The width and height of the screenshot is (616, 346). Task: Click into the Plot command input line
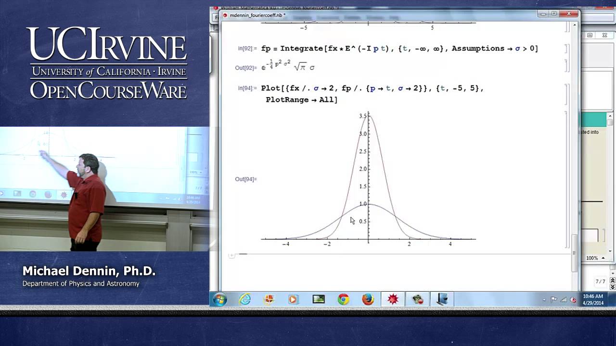(372, 88)
